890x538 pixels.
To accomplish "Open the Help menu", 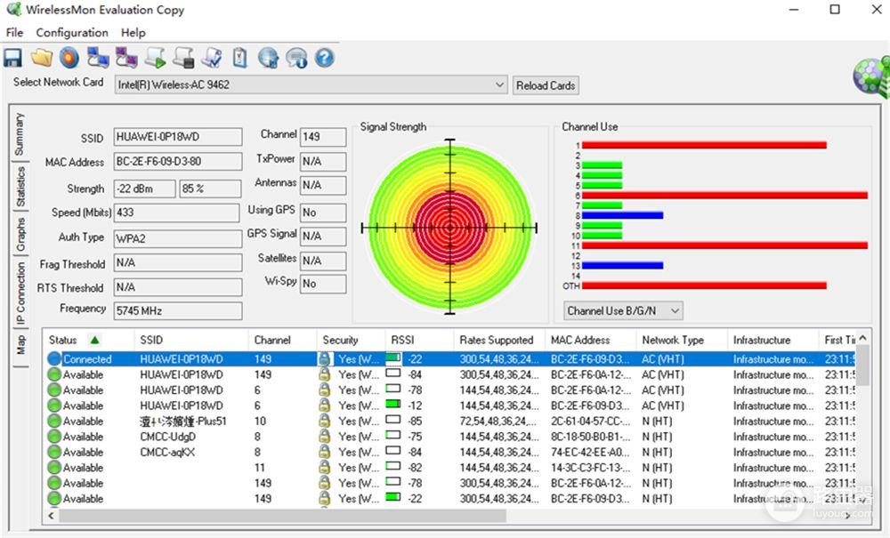I will coord(133,33).
